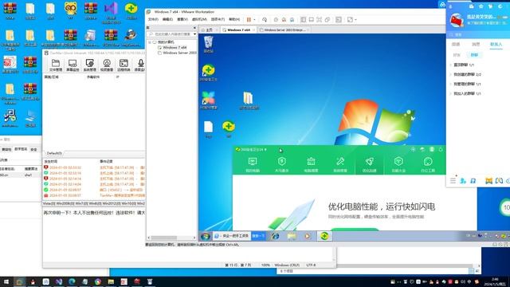This screenshot has height=287, width=510.
Task: Click Edge browser icon on host taskbar
Action: 72,281
